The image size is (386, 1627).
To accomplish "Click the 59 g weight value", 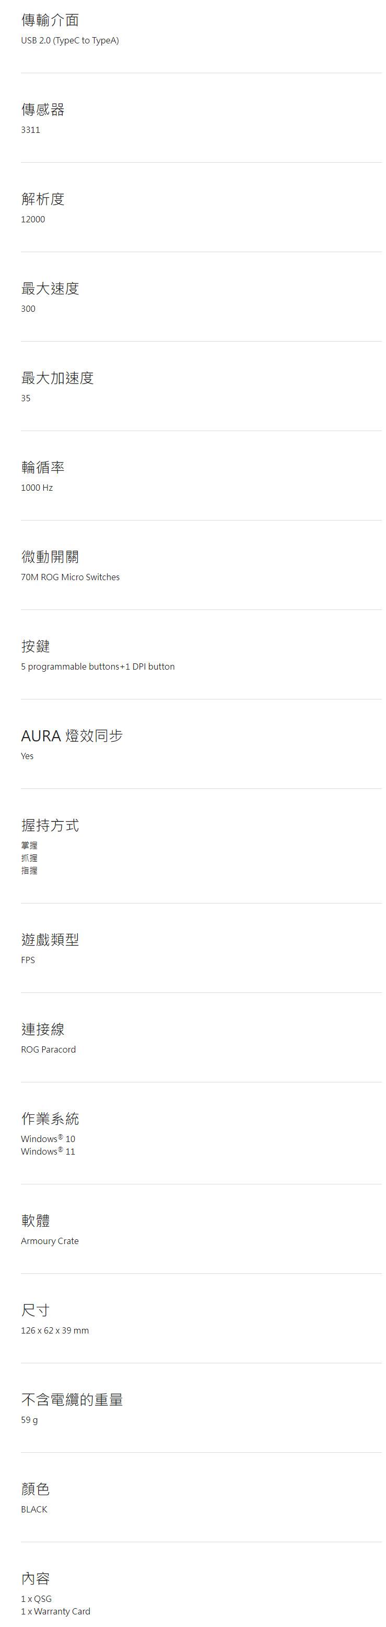I will click(x=29, y=1420).
